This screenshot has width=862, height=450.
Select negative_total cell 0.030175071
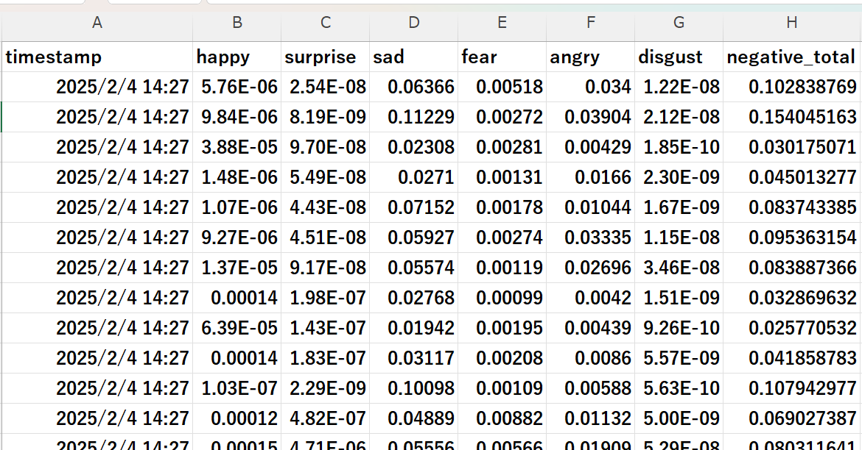coord(792,148)
